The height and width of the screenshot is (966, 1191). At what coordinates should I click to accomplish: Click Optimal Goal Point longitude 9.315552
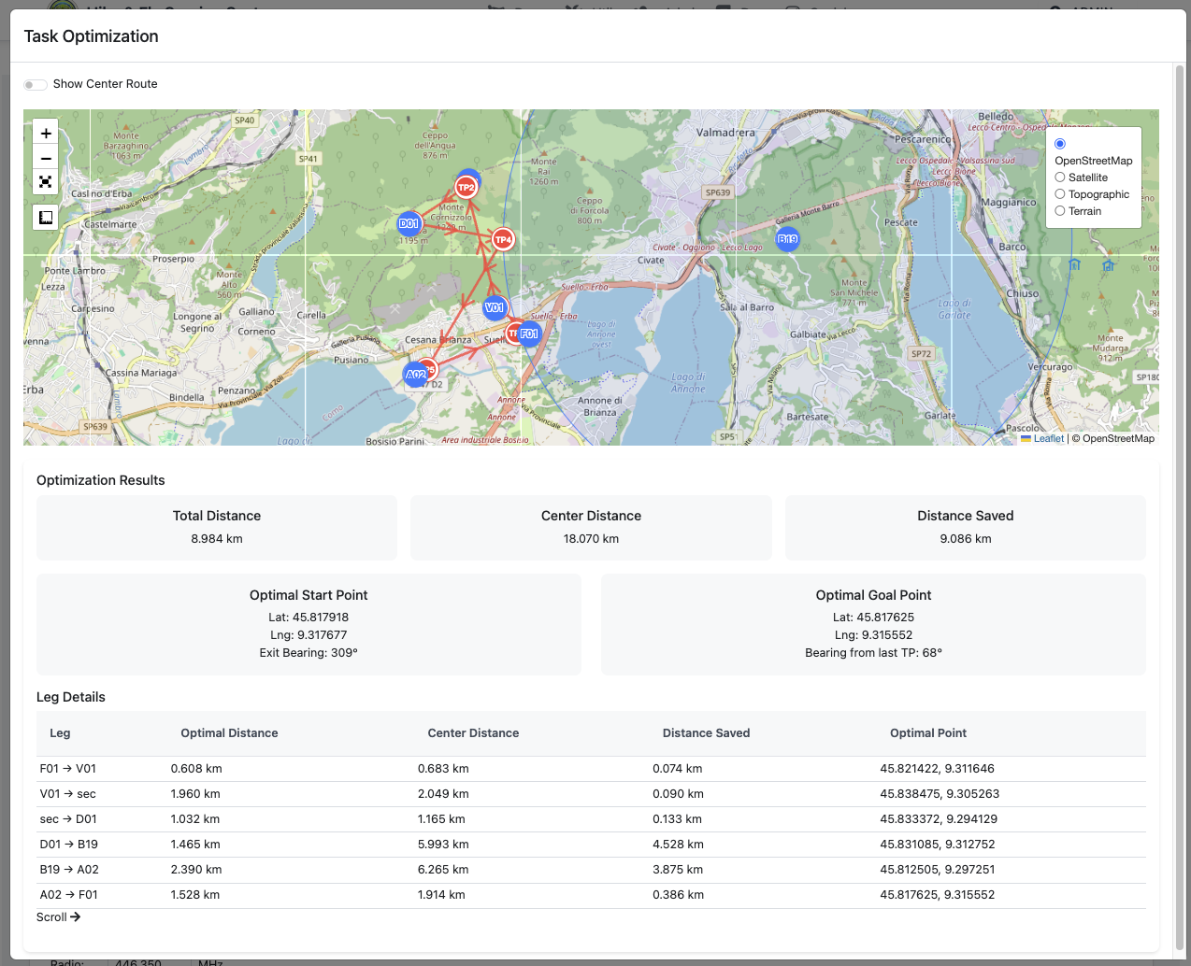click(873, 635)
